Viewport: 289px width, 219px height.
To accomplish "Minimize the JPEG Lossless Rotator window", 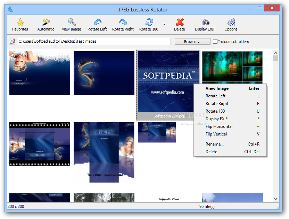I will point(250,8).
